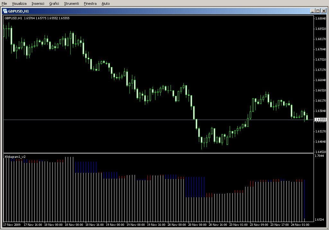Click the 19 Nov 16:00 time label
329x230 pixels.
[x=156, y=225]
